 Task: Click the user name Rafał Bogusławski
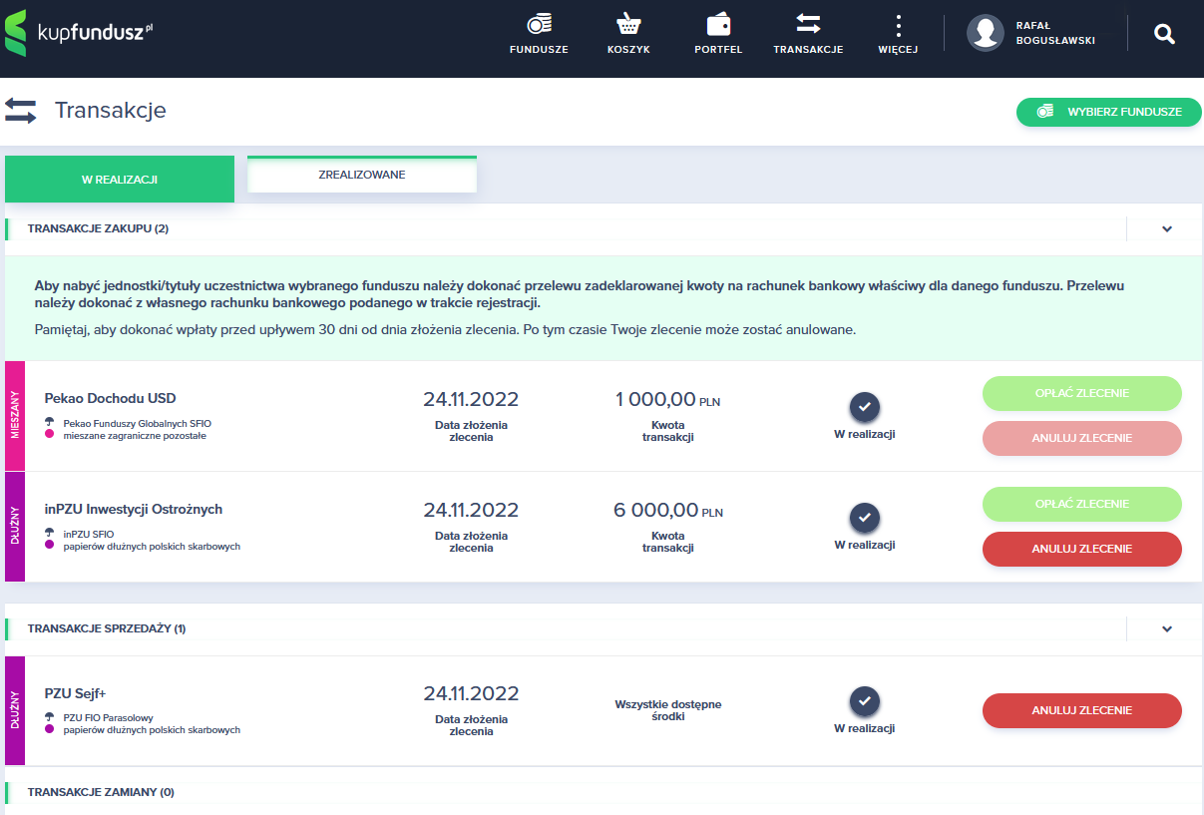click(x=1055, y=33)
